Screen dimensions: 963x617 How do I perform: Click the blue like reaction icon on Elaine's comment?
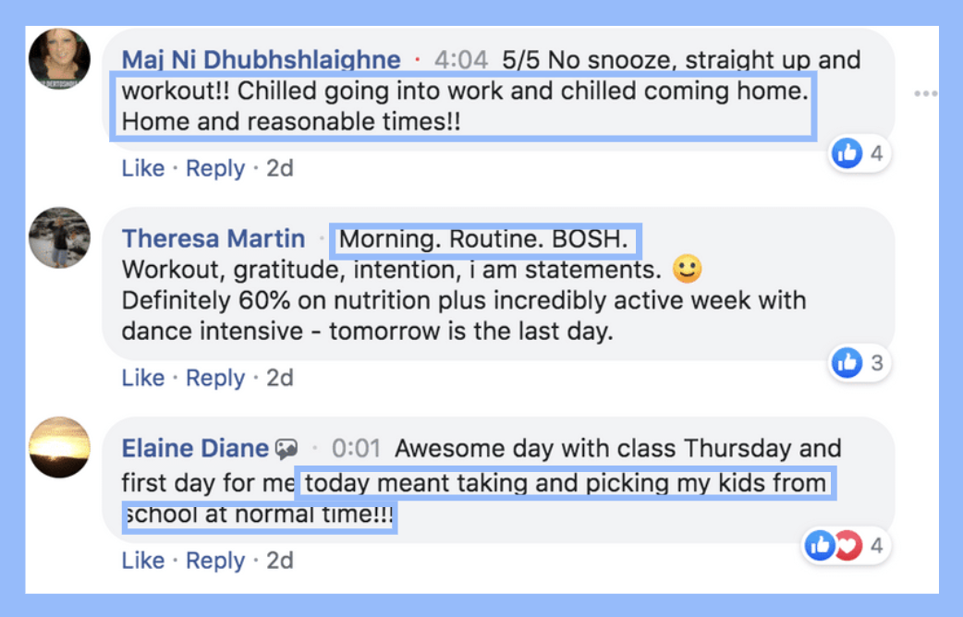[x=821, y=545]
